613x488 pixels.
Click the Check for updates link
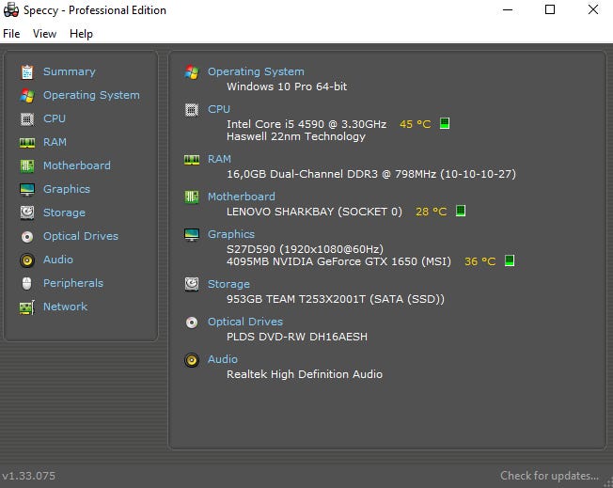(549, 476)
